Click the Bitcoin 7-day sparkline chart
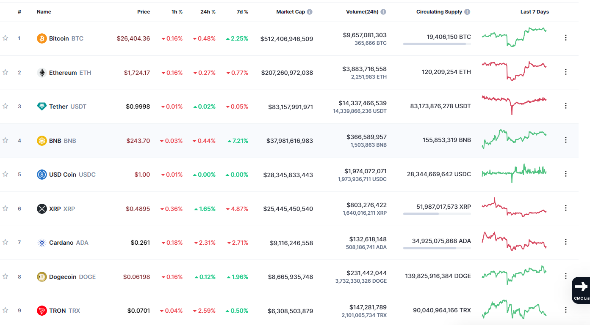The image size is (590, 325). pyautogui.click(x=514, y=37)
